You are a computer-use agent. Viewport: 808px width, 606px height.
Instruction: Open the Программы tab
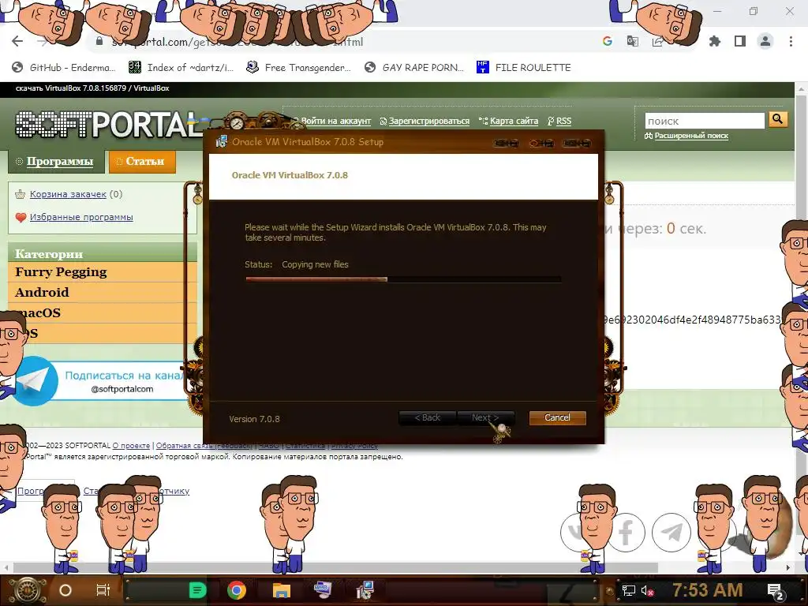57,161
